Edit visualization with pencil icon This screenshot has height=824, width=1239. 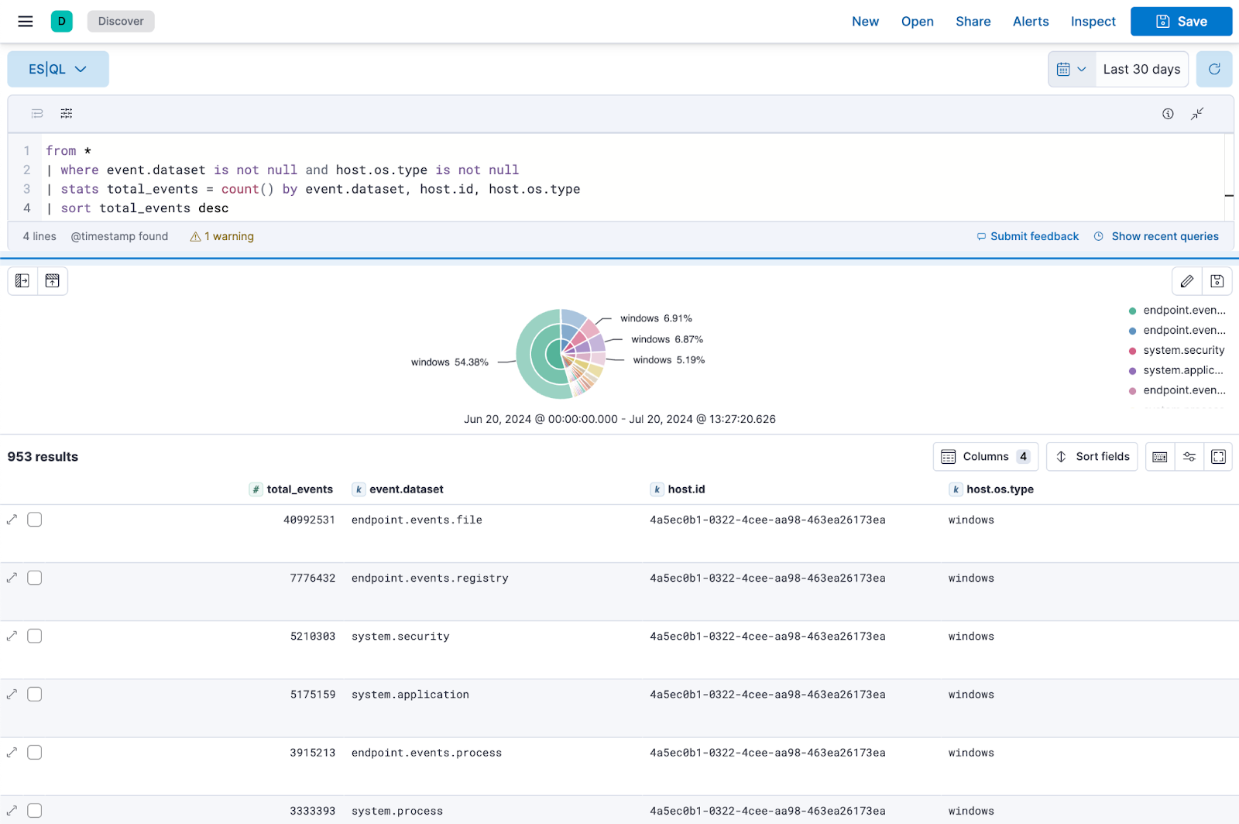[x=1187, y=281]
